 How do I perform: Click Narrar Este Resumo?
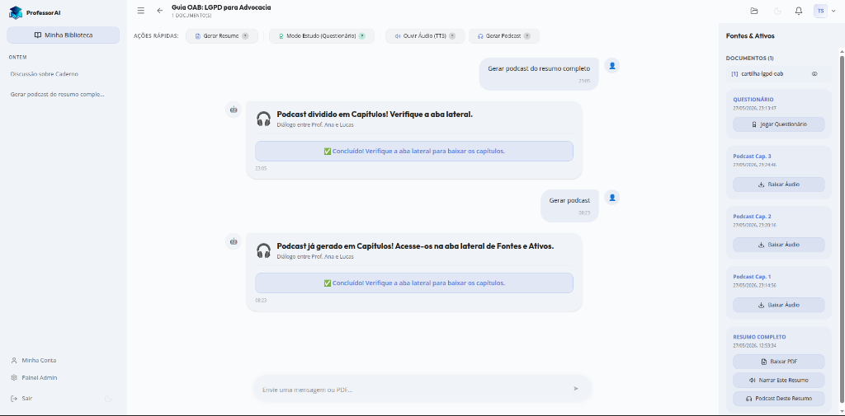[779, 380]
